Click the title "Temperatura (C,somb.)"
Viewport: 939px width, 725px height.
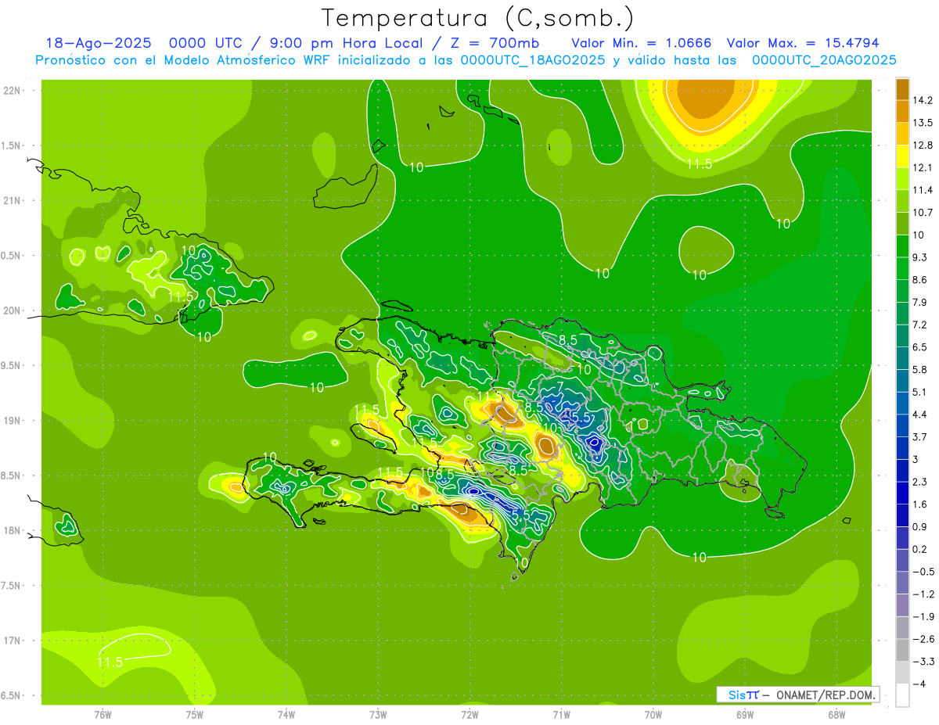point(477,19)
